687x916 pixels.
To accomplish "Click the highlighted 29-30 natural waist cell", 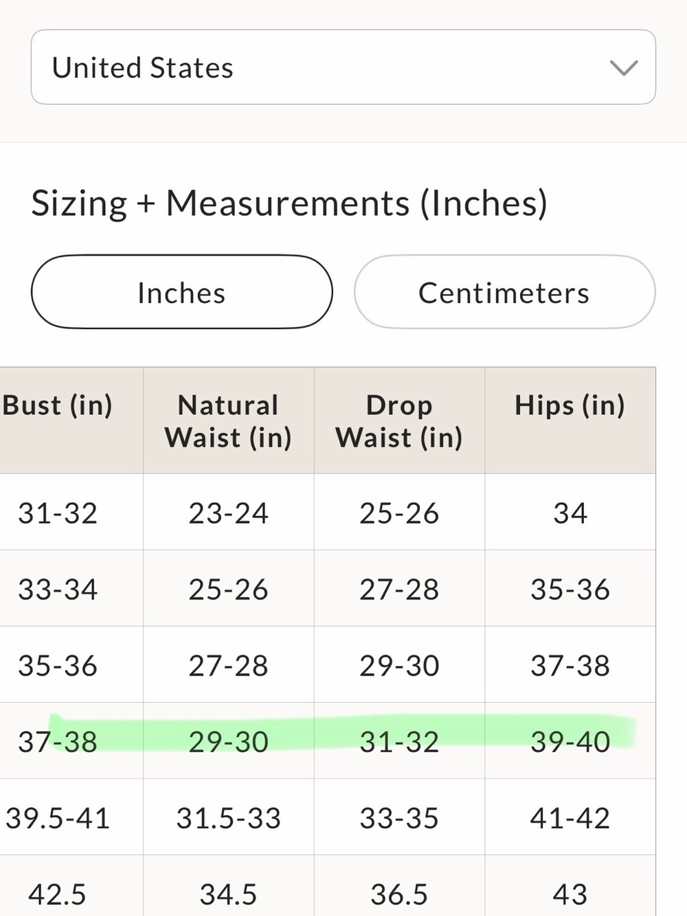I will point(228,741).
